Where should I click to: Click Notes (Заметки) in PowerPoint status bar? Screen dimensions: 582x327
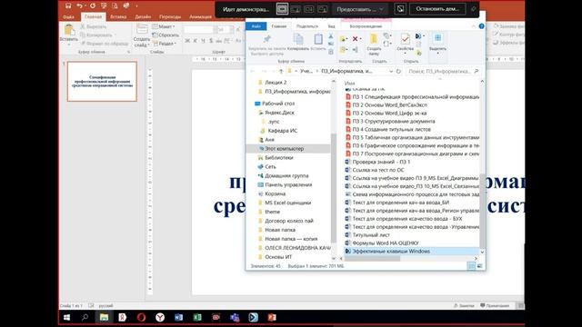[464, 305]
